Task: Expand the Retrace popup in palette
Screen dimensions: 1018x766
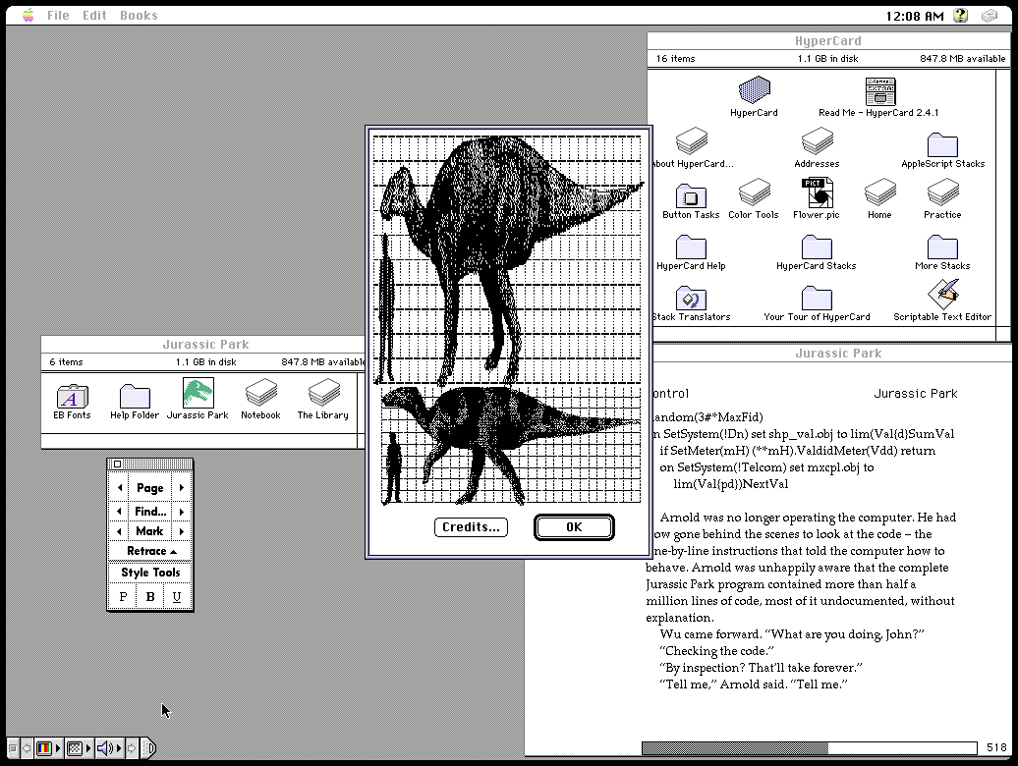Action: point(150,551)
